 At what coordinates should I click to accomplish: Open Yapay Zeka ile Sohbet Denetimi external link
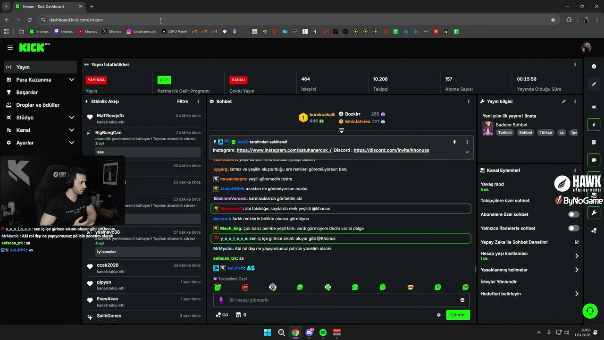coord(577,242)
